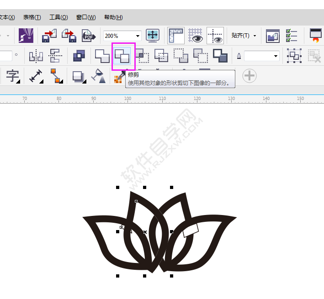Open the 工具(O) menu
Screen dimensions: 324x299
58,17
